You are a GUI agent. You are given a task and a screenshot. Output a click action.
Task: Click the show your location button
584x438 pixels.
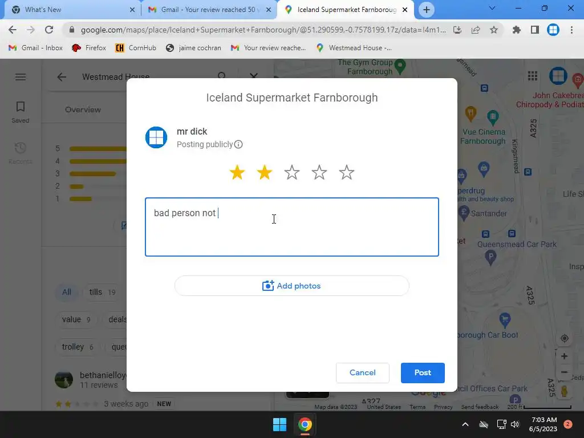point(564,338)
